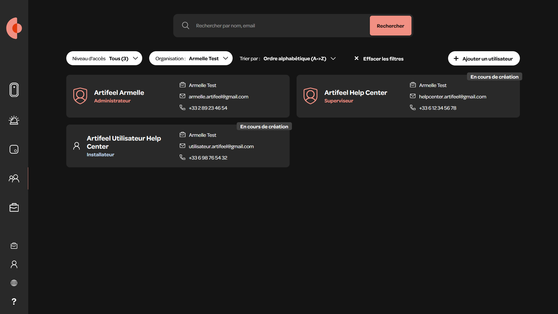Open the Artifeel Help Center Superviseur card
Viewport: 558px width, 314px height.
tap(408, 96)
